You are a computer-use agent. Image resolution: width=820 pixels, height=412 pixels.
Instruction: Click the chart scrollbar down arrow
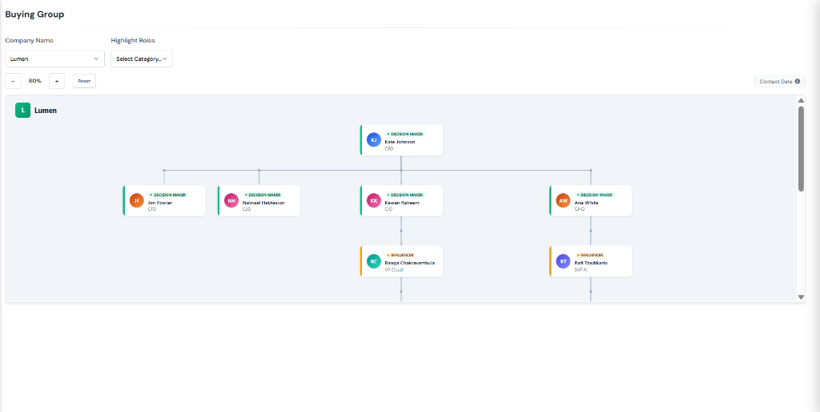[801, 297]
